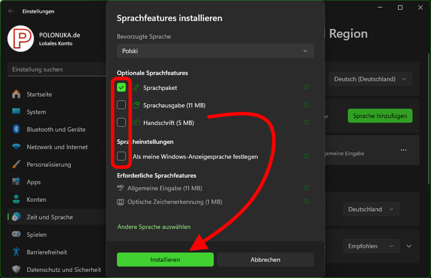
Task: Click info icon next to Sprachpaket
Action: point(306,87)
